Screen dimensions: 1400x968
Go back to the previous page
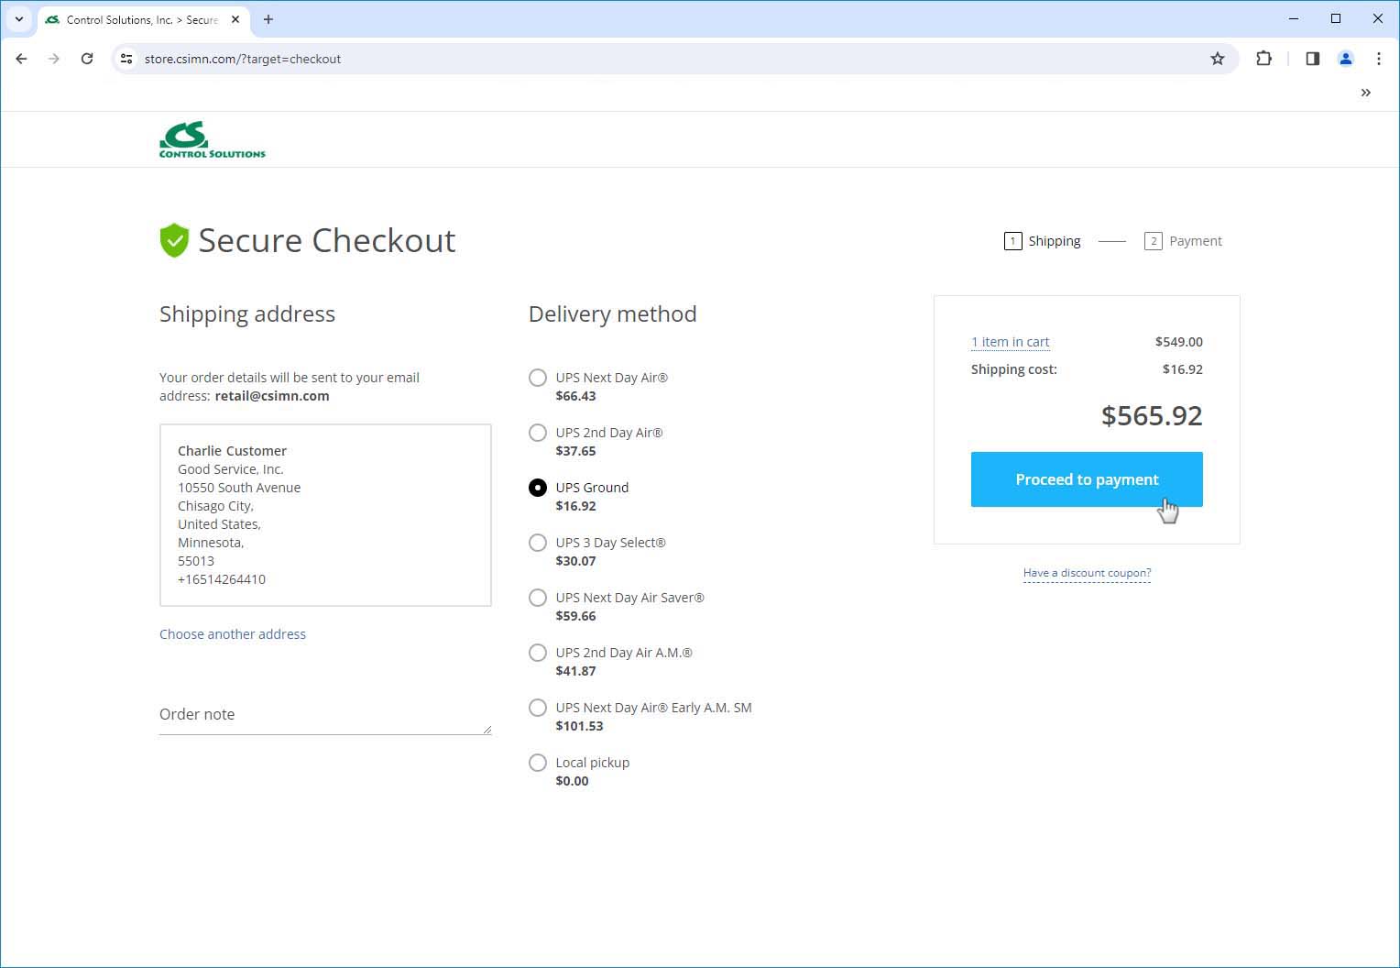tap(22, 59)
